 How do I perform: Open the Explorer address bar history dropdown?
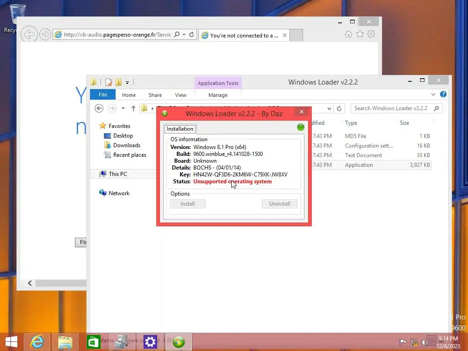pos(329,108)
